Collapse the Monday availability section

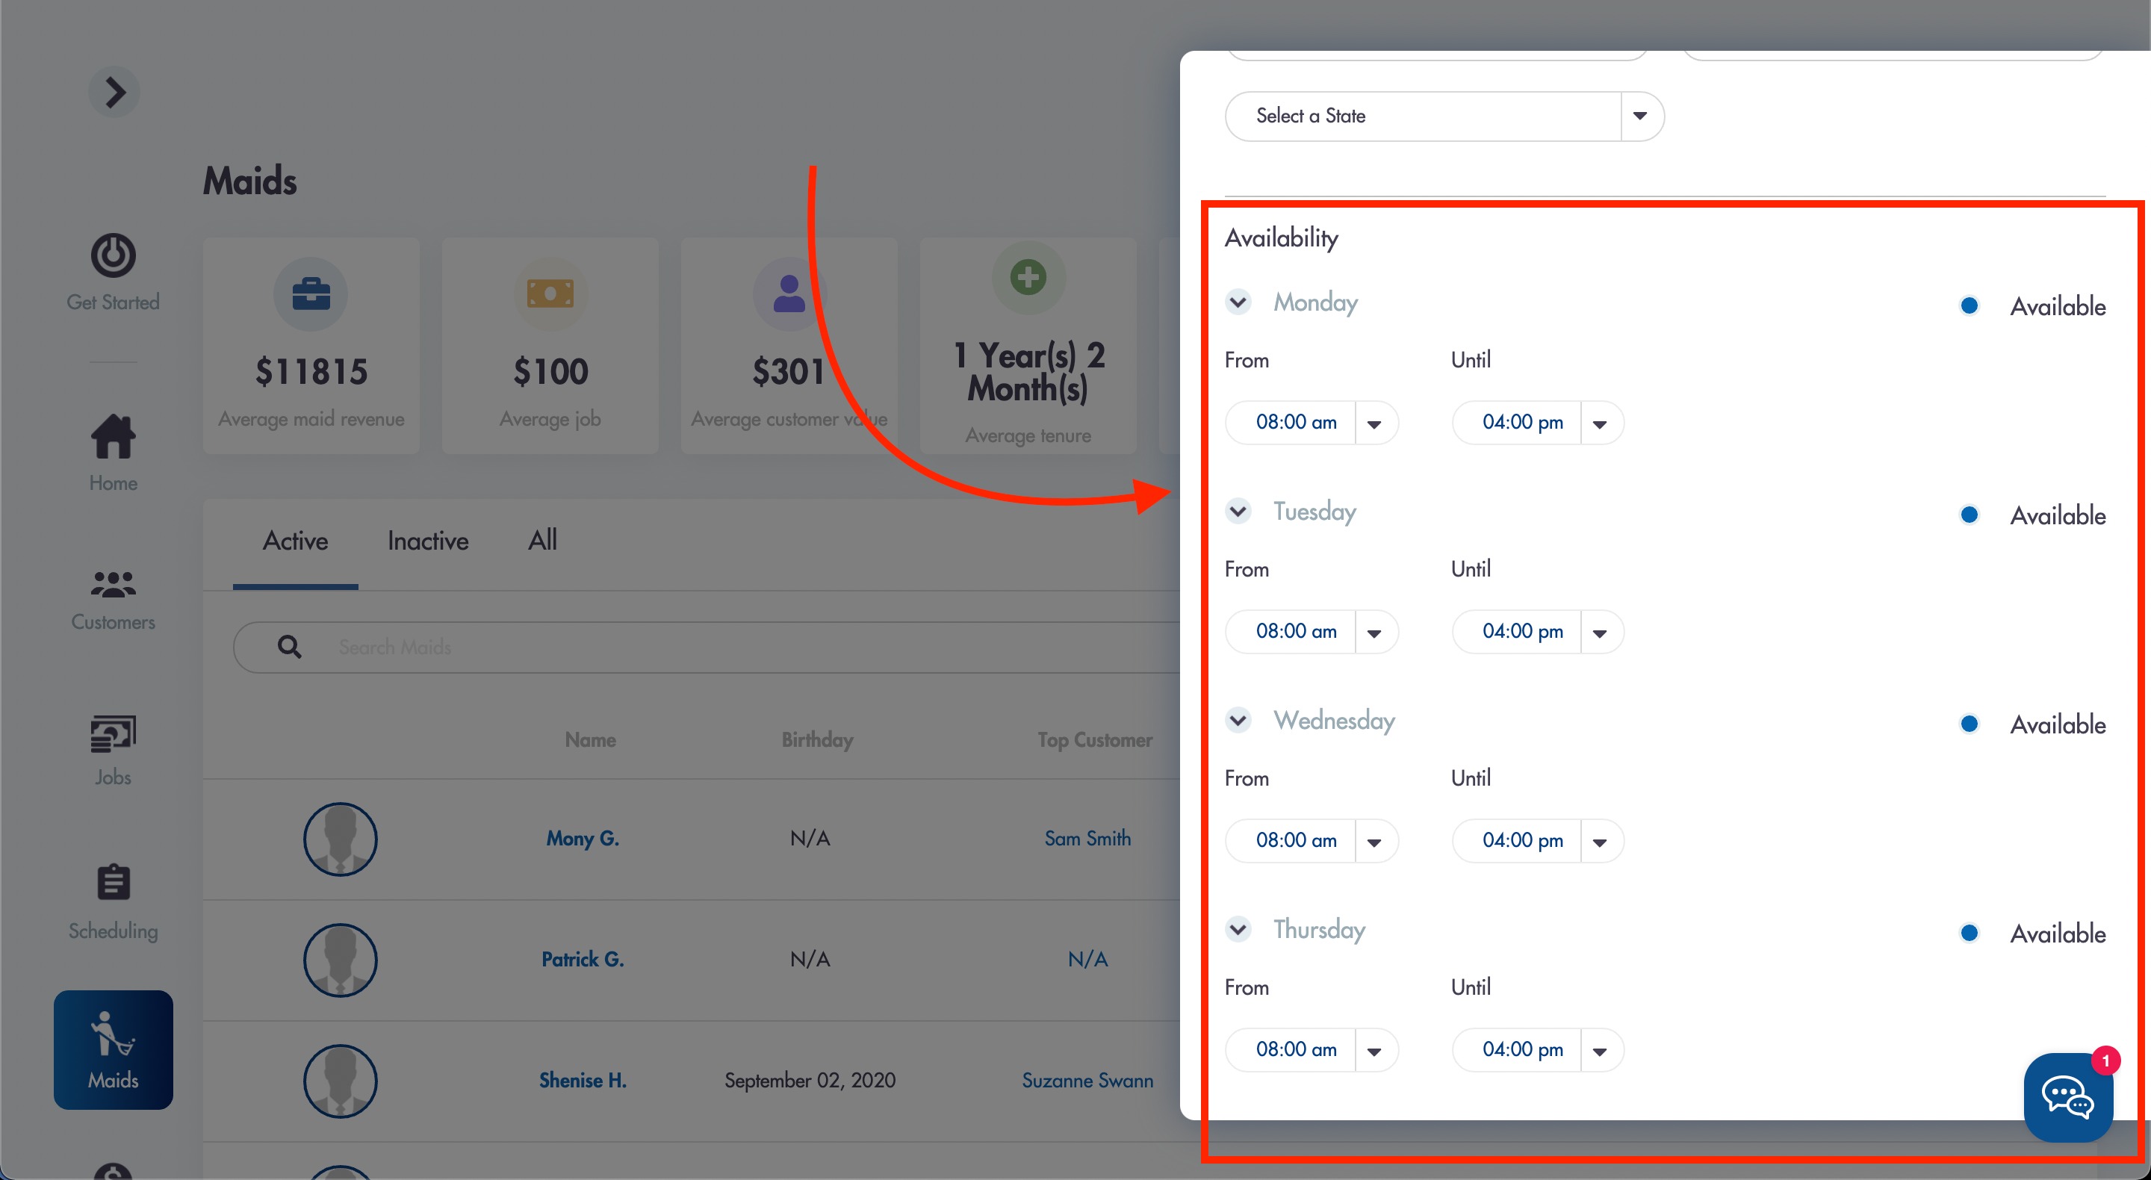pyautogui.click(x=1238, y=302)
